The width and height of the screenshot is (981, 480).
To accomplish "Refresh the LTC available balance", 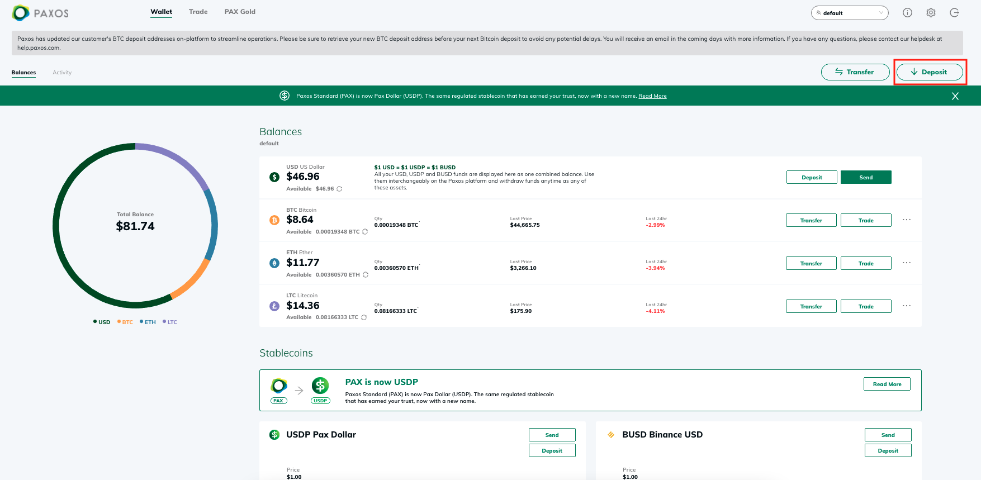I will click(x=364, y=317).
